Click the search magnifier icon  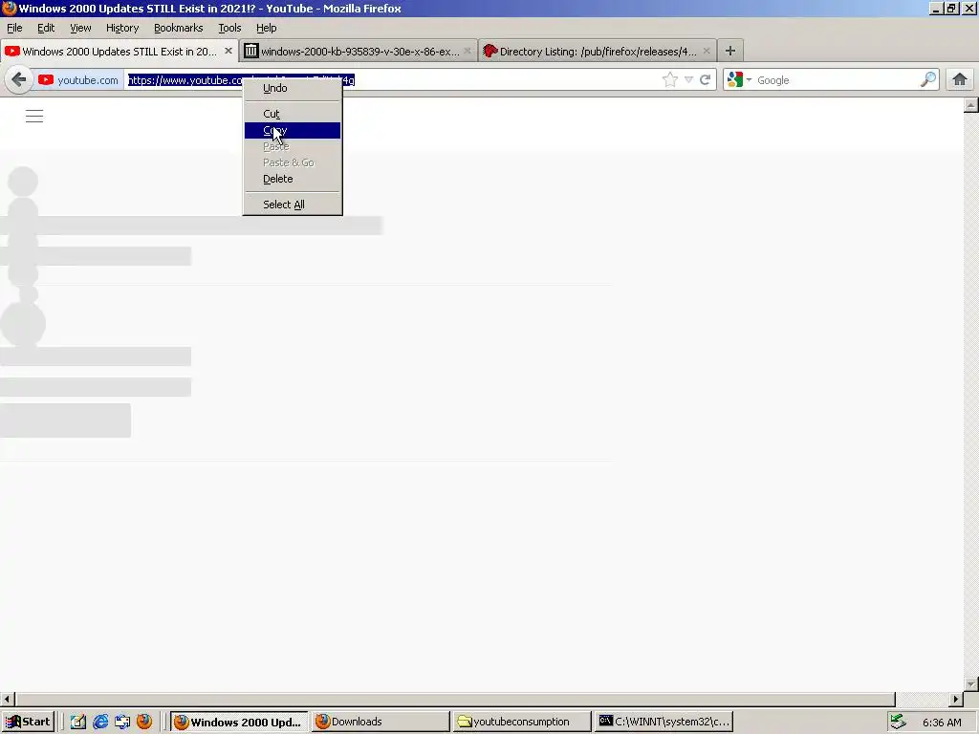[x=928, y=79]
